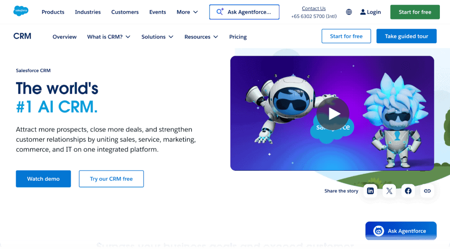Screen dimensions: 450x249
Task: Click the Salesforce cloud logo
Action: pos(21,11)
